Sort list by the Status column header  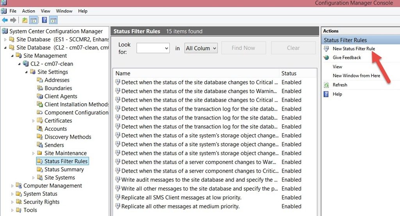tap(297, 73)
